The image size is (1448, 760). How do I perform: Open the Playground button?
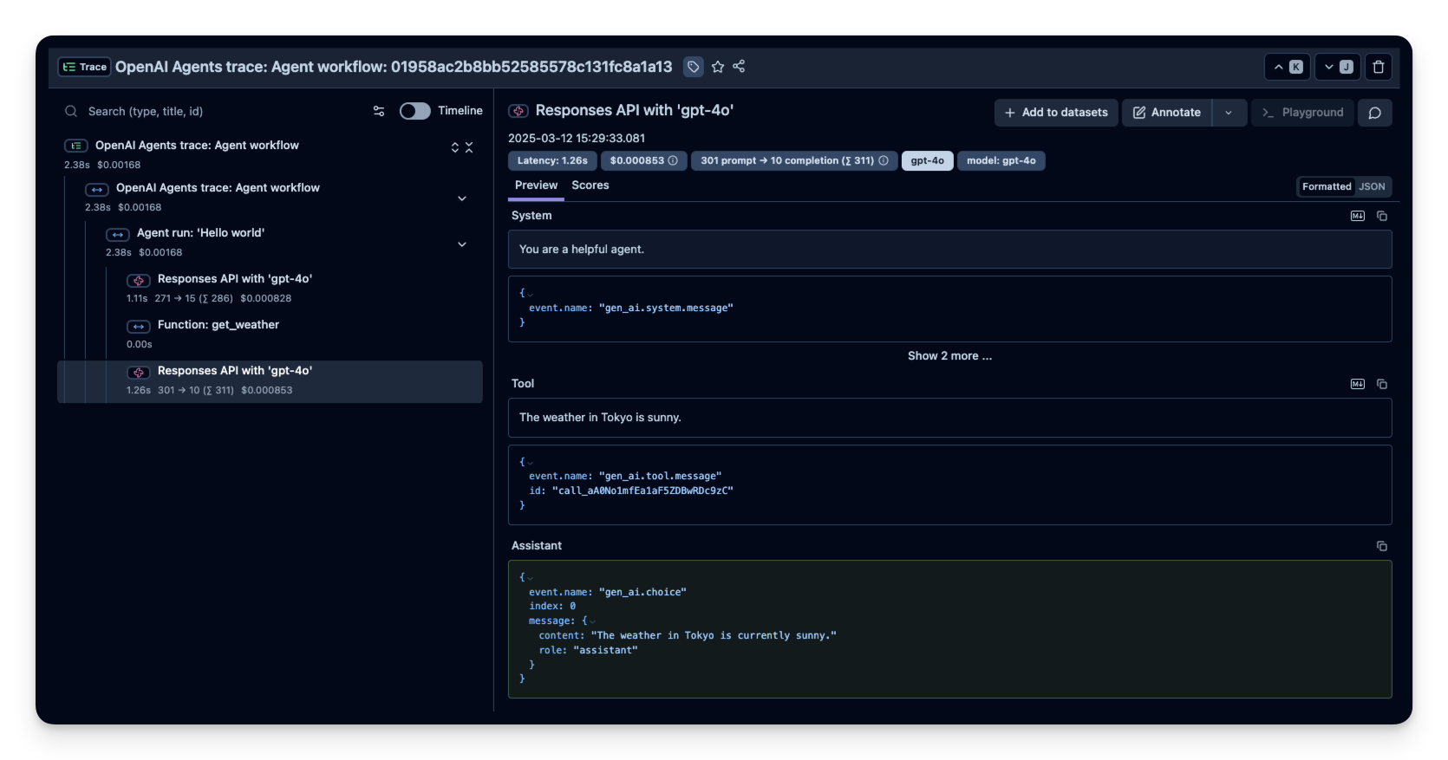pyautogui.click(x=1302, y=113)
